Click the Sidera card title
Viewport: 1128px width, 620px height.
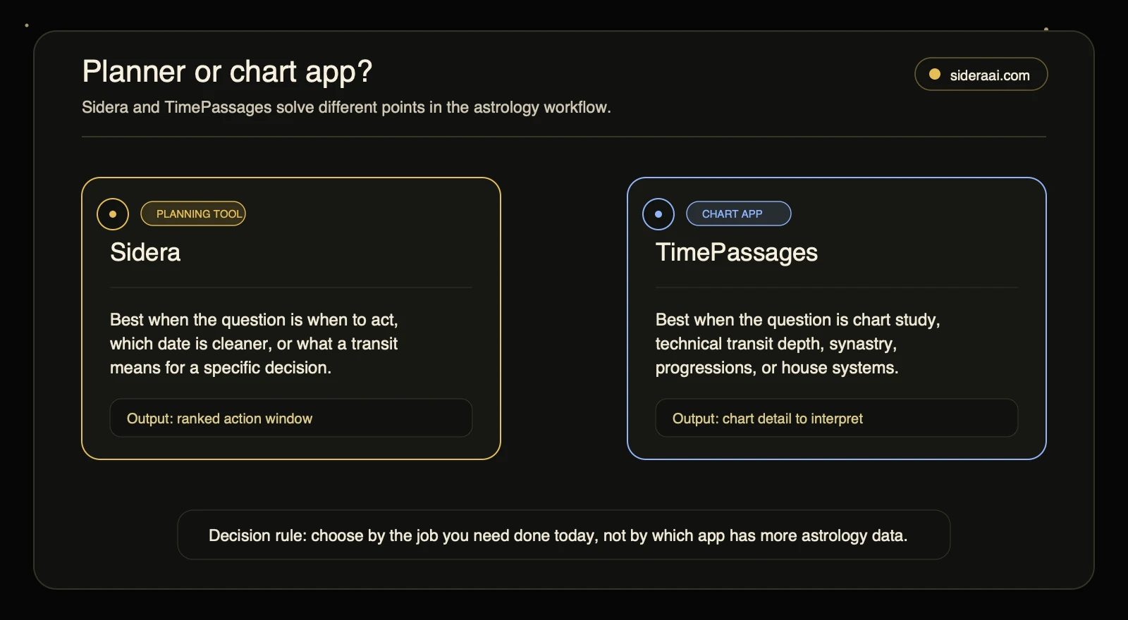pos(145,252)
